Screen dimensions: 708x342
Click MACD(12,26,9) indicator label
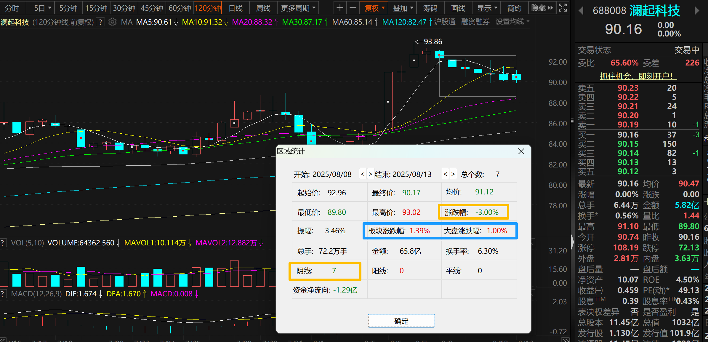(36, 294)
